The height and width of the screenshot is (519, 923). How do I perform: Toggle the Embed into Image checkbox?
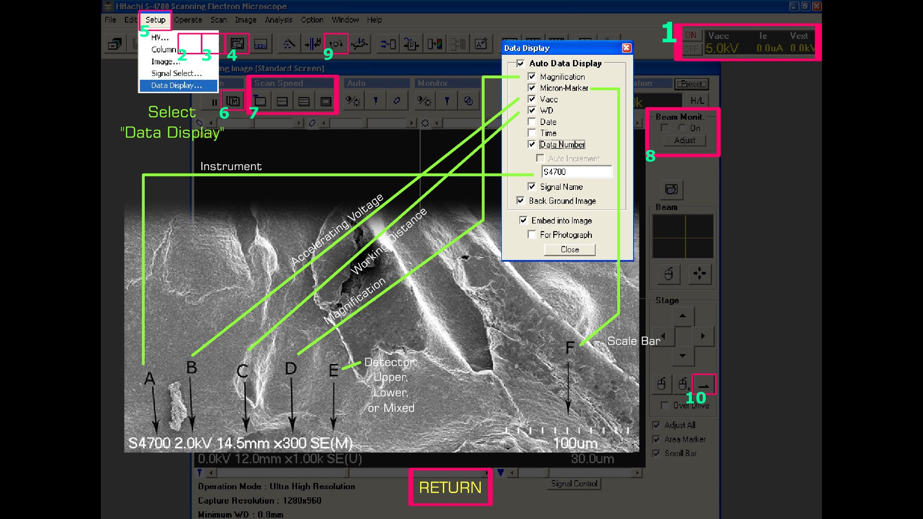(524, 220)
